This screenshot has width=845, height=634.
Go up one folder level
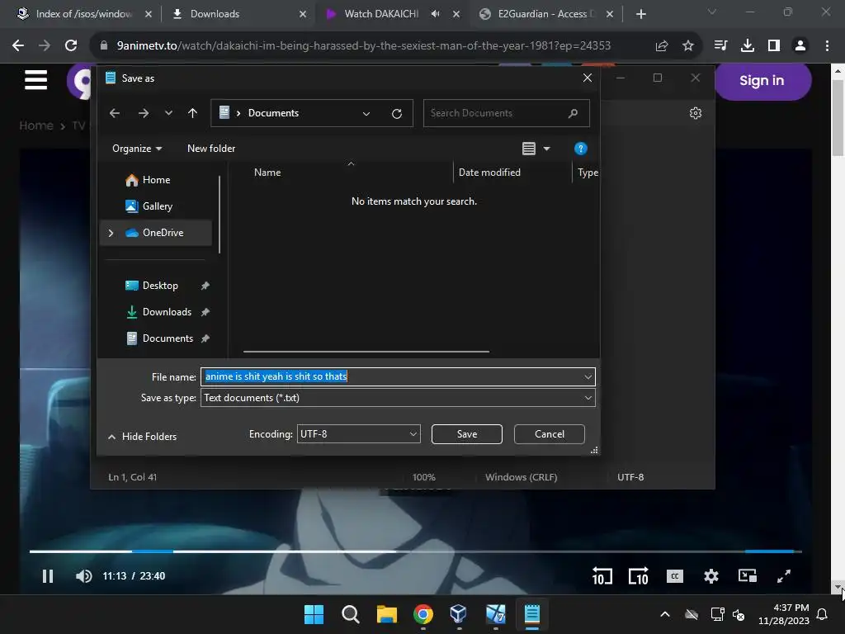point(192,113)
